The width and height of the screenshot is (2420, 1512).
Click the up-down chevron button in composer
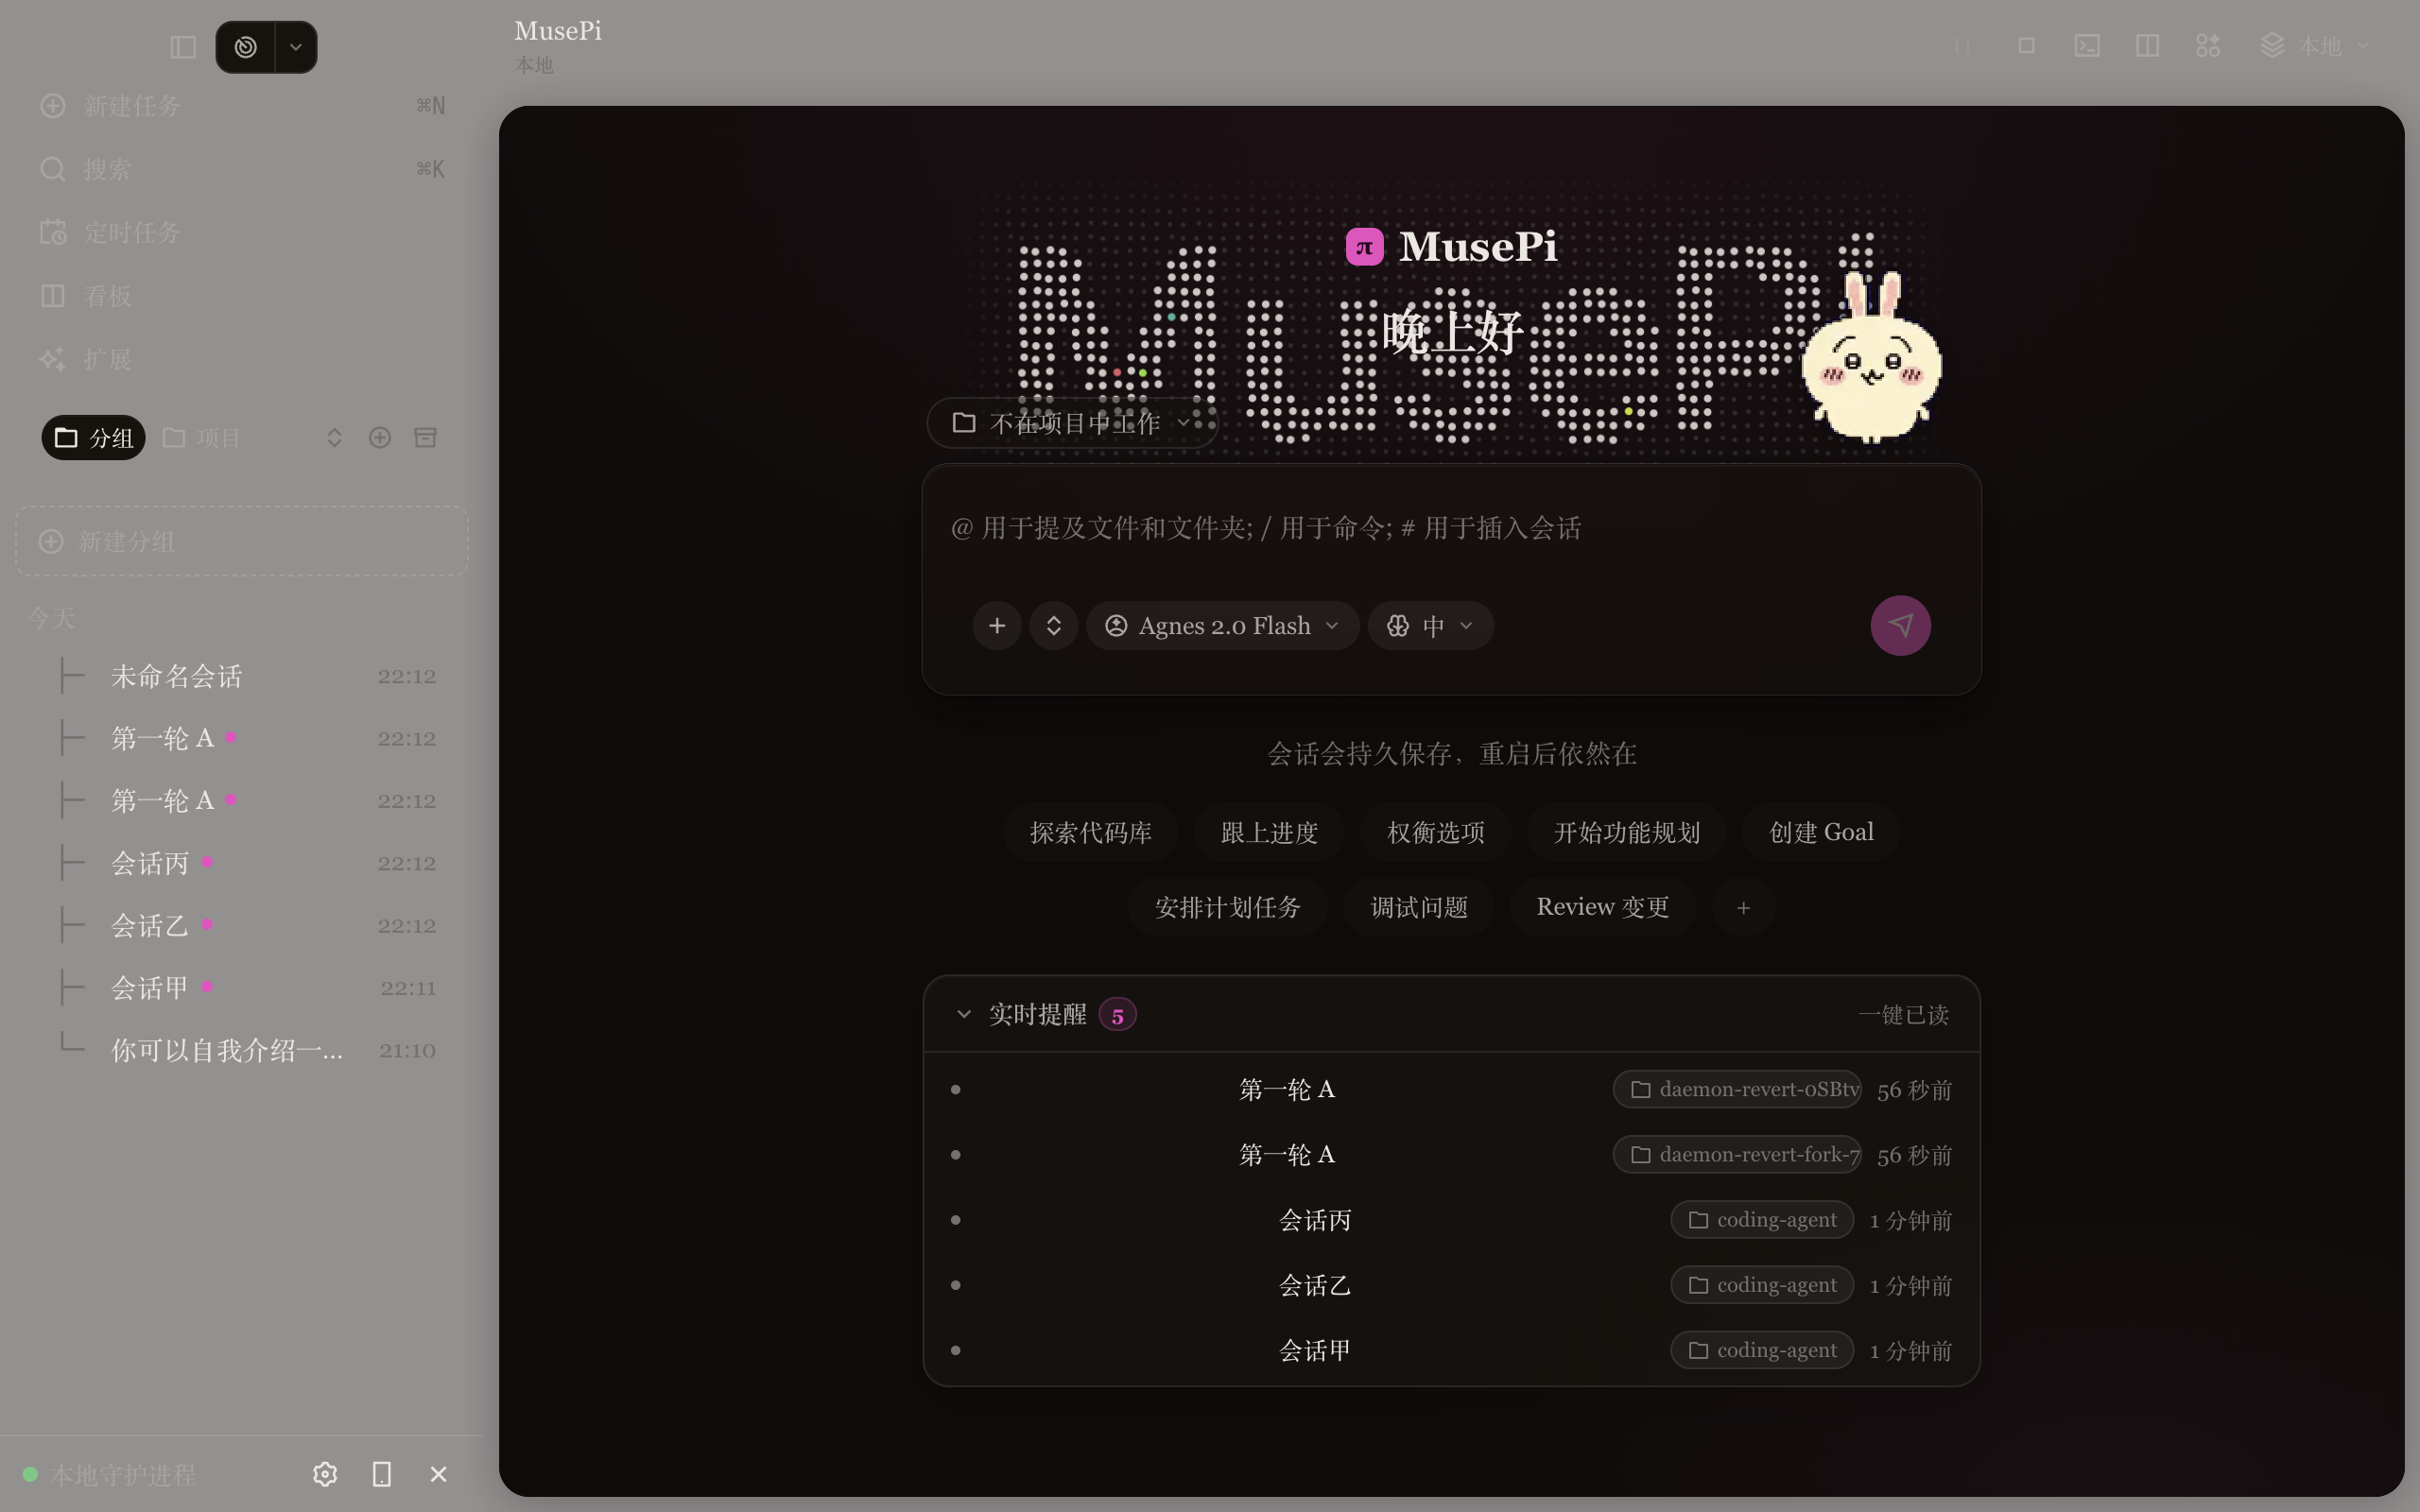point(1054,626)
